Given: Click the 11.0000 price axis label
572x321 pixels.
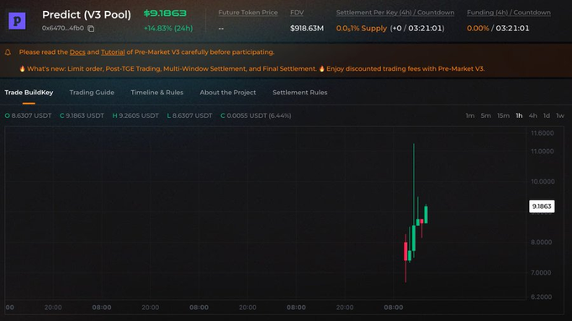Looking at the screenshot, I should pos(542,151).
